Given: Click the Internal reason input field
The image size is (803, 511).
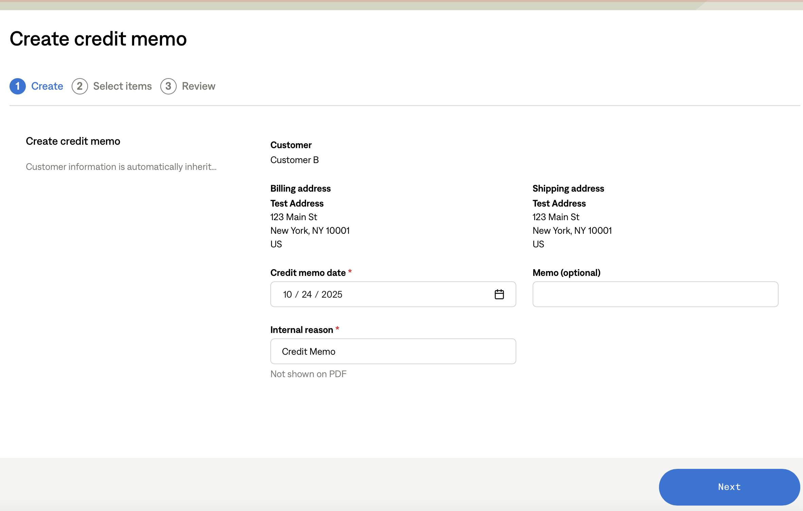Looking at the screenshot, I should tap(393, 351).
